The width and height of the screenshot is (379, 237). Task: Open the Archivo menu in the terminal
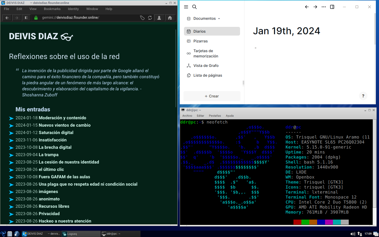click(x=187, y=116)
